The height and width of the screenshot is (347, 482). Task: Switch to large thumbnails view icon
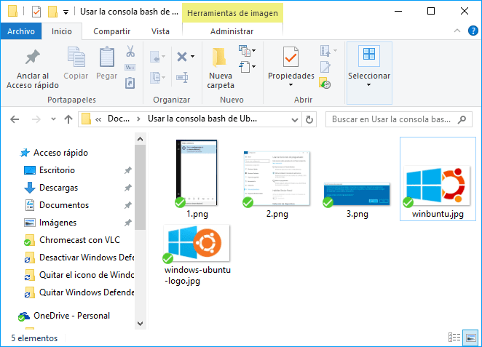[470, 337]
